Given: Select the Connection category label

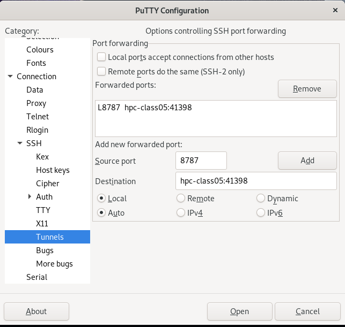Looking at the screenshot, I should point(36,77).
